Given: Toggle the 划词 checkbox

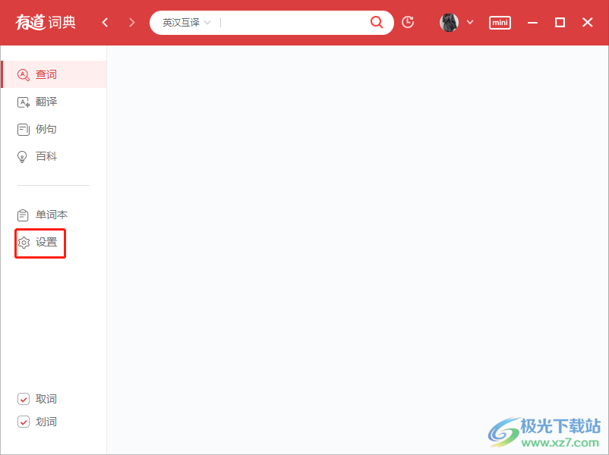Looking at the screenshot, I should pos(24,422).
